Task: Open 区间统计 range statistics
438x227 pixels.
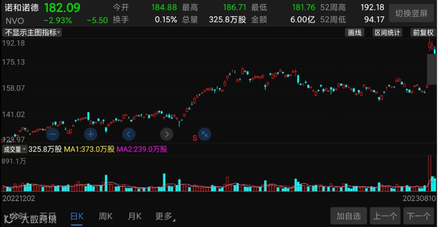Action: pos(387,33)
